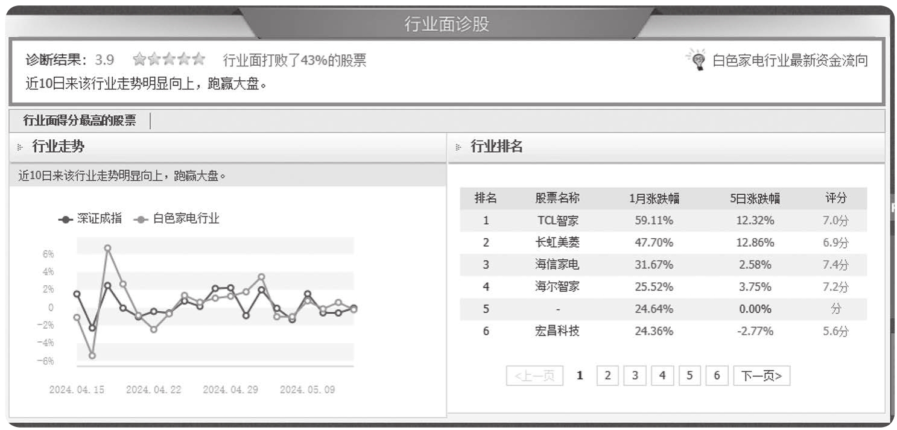This screenshot has width=897, height=430.
Task: Go to page 5 of rankings
Action: pyautogui.click(x=689, y=376)
